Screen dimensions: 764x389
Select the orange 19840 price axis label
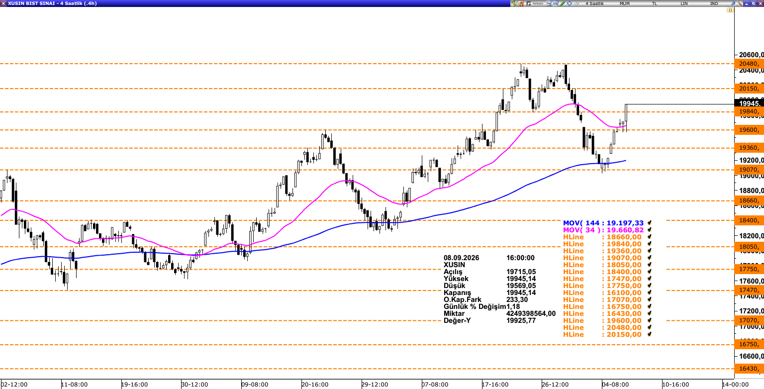coord(749,112)
